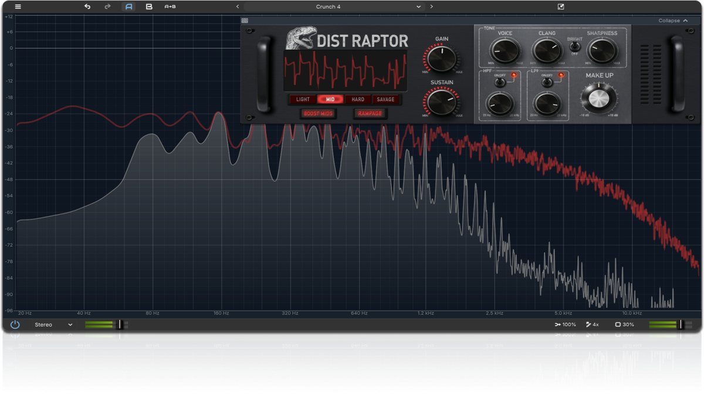Click the 80 Hz frequency axis label
The width and height of the screenshot is (704, 395).
coord(152,314)
